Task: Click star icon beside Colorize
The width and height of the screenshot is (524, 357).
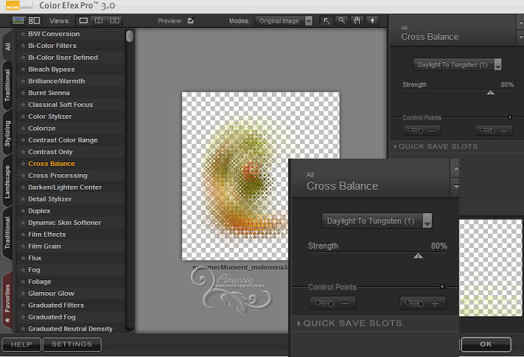Action: 23,128
